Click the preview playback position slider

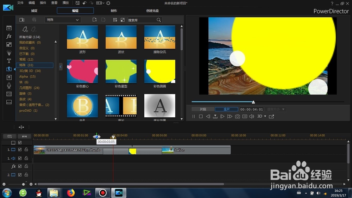[253, 102]
